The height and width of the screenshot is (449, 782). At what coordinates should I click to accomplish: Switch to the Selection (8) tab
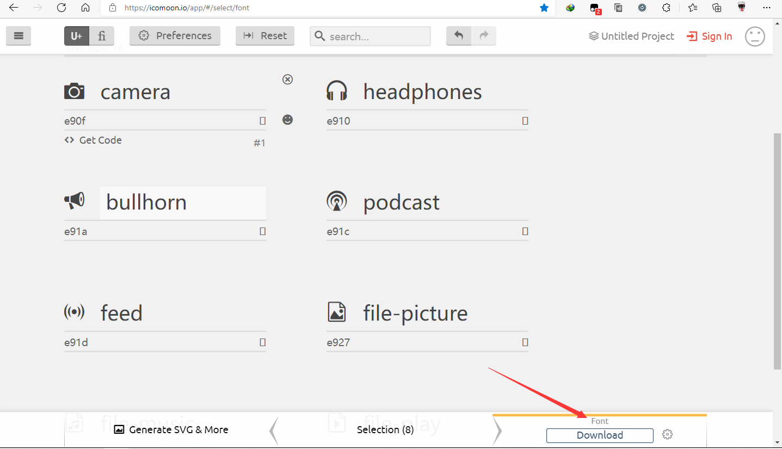pos(385,430)
